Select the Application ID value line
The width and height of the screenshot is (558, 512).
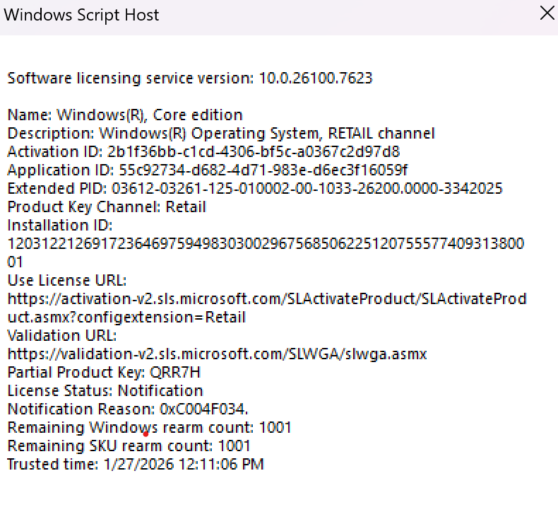click(x=208, y=170)
